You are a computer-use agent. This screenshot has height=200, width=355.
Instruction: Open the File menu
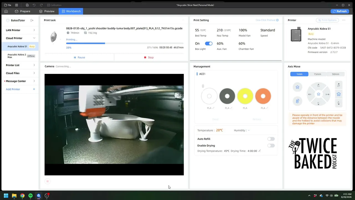pyautogui.click(x=8, y=5)
